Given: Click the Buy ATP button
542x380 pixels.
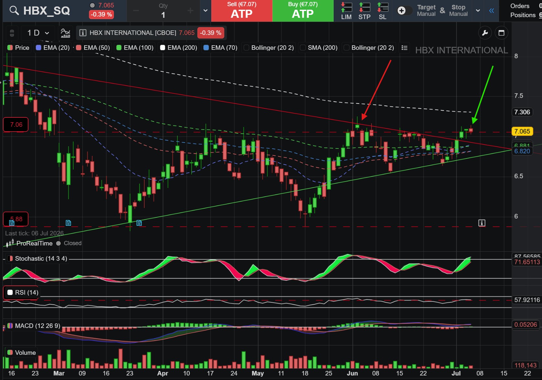Looking at the screenshot, I should 303,11.
